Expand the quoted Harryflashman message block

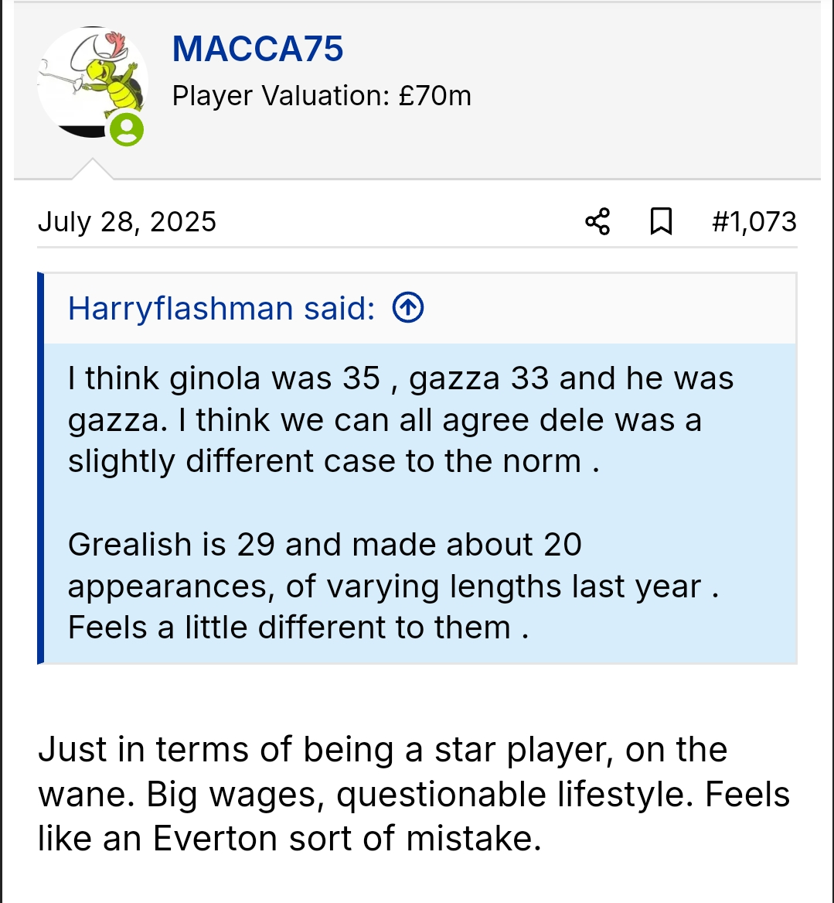pyautogui.click(x=419, y=503)
